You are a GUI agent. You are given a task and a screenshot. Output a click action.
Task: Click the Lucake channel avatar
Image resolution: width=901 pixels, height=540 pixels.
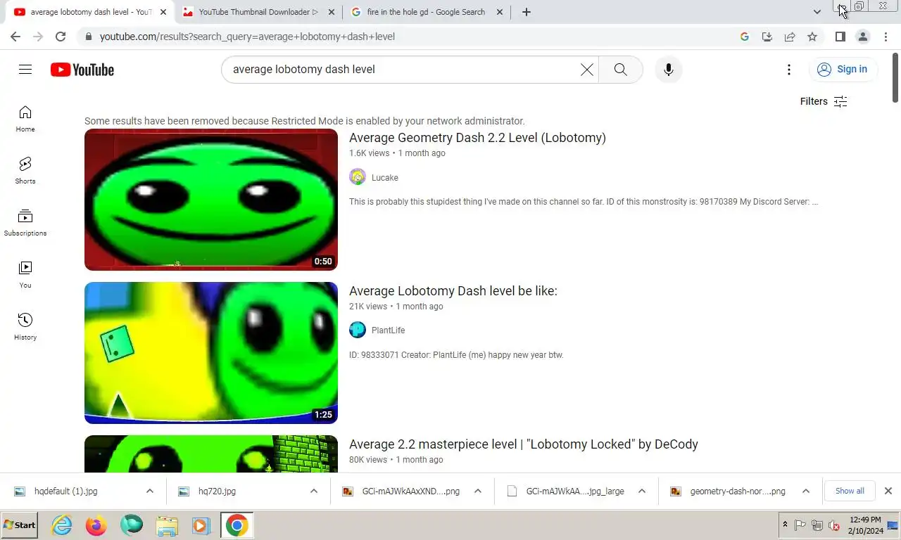pyautogui.click(x=358, y=177)
